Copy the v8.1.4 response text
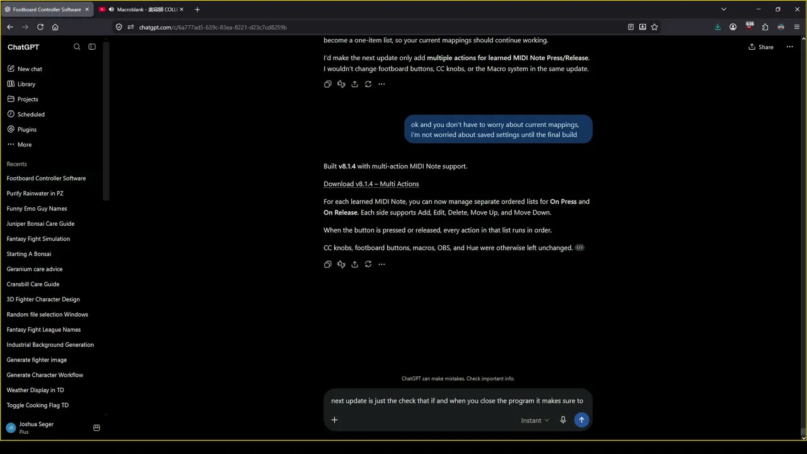Screen dimensions: 807x454 click(x=328, y=264)
